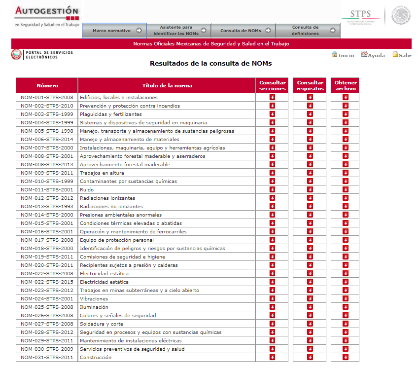Image resolution: width=419 pixels, height=368 pixels.
Task: Consult requirements for NOM-022-STPS-2015
Action: tap(310, 282)
